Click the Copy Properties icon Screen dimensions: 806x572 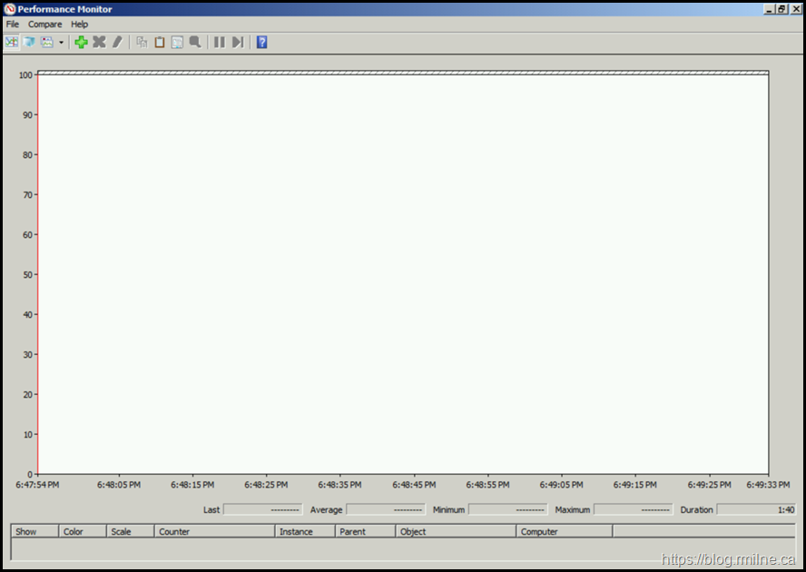142,42
